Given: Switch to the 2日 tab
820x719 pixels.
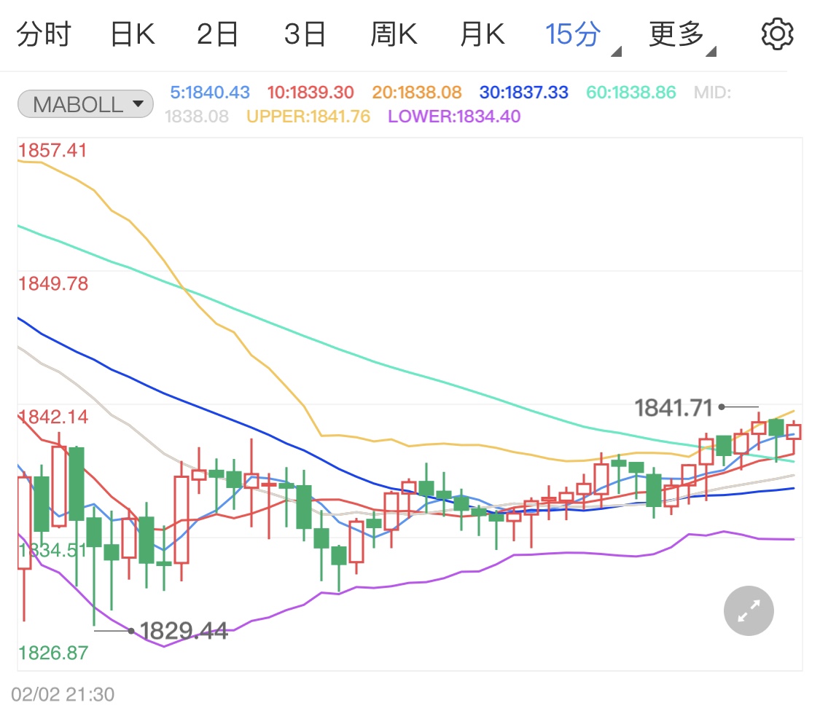Looking at the screenshot, I should [217, 34].
